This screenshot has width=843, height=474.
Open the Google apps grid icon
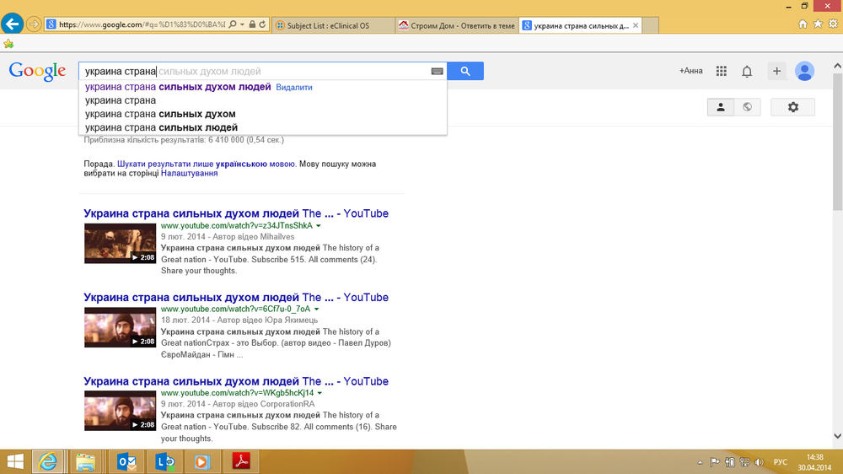[722, 71]
